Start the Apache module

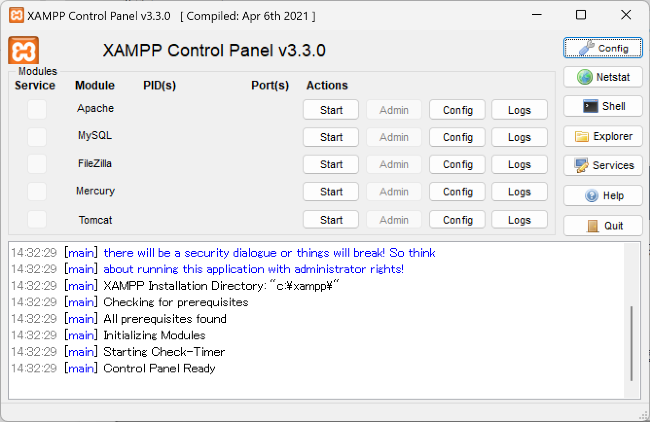(x=330, y=109)
